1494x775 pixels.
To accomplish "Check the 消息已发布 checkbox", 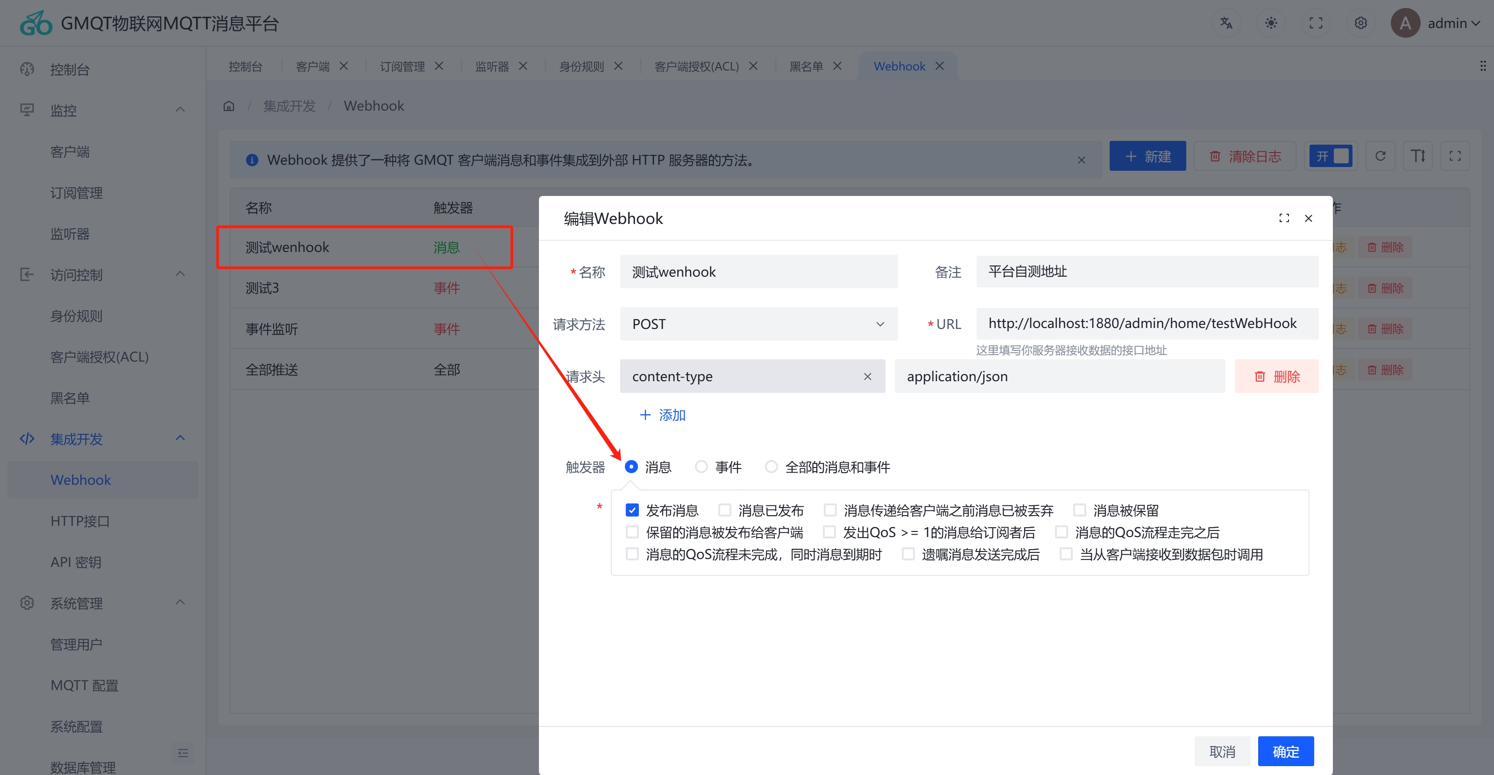I will click(x=724, y=510).
